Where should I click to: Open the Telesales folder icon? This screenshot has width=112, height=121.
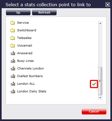[13, 38]
